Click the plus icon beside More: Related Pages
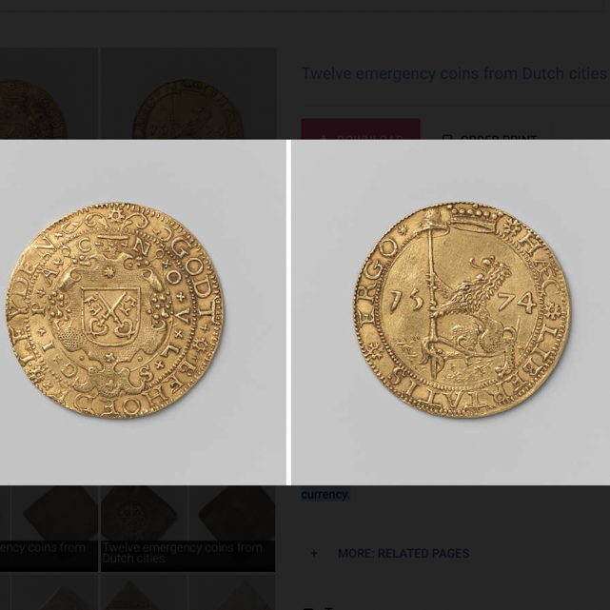The height and width of the screenshot is (610, 610). click(314, 553)
